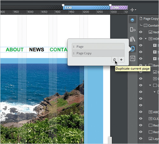Select the Ban box layer icon
The height and width of the screenshot is (144, 159).
[x=150, y=65]
